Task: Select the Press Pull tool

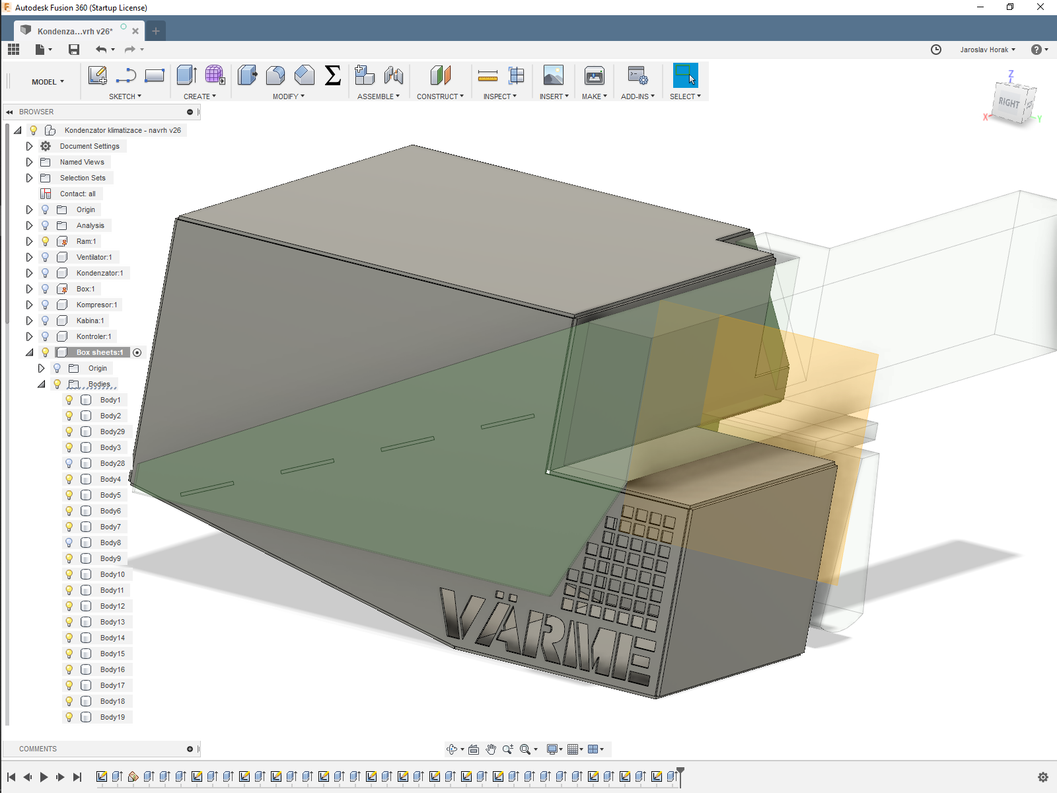Action: [248, 75]
